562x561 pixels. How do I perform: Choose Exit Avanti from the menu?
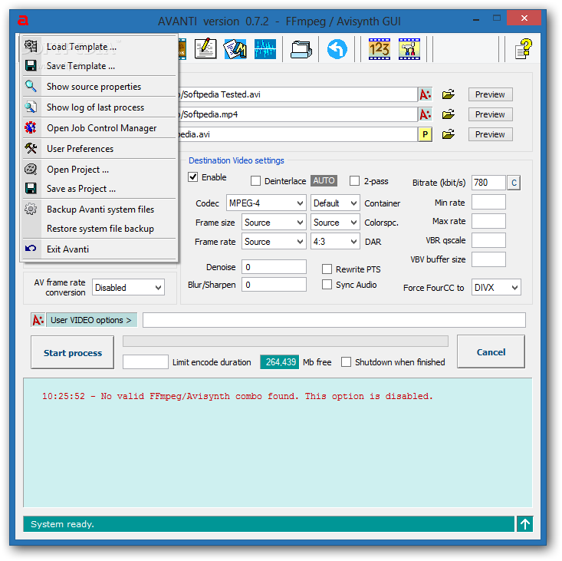99,249
